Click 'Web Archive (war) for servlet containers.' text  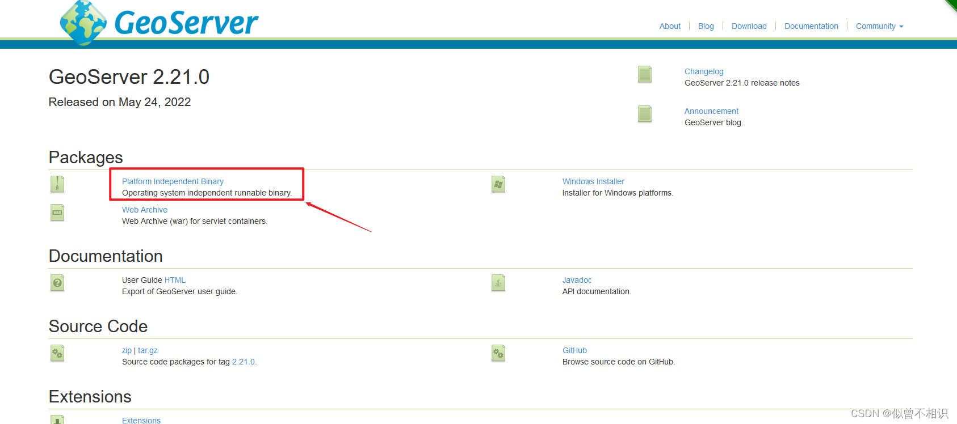(195, 221)
